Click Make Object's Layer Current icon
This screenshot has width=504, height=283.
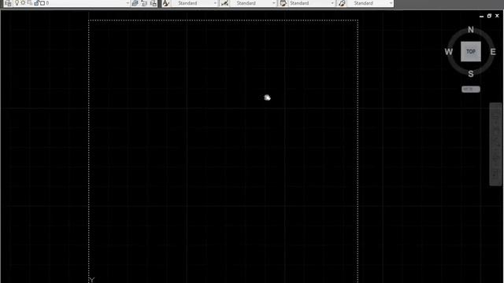[135, 3]
